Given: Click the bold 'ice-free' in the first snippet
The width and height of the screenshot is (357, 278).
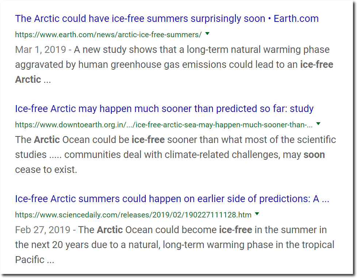Looking at the screenshot, I should (317, 65).
